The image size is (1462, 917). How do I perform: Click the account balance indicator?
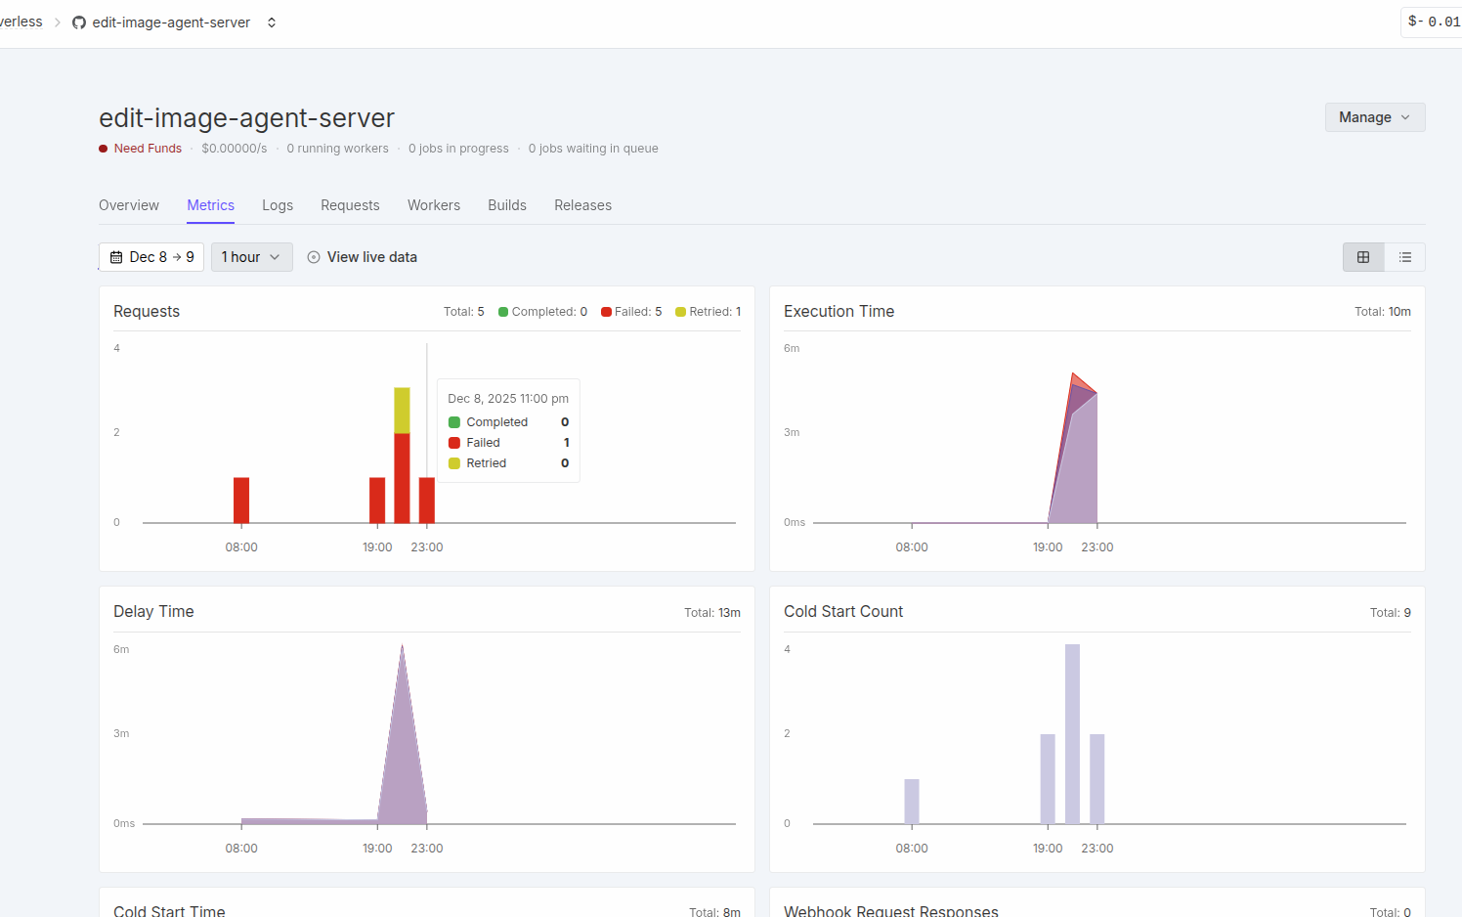[1433, 22]
